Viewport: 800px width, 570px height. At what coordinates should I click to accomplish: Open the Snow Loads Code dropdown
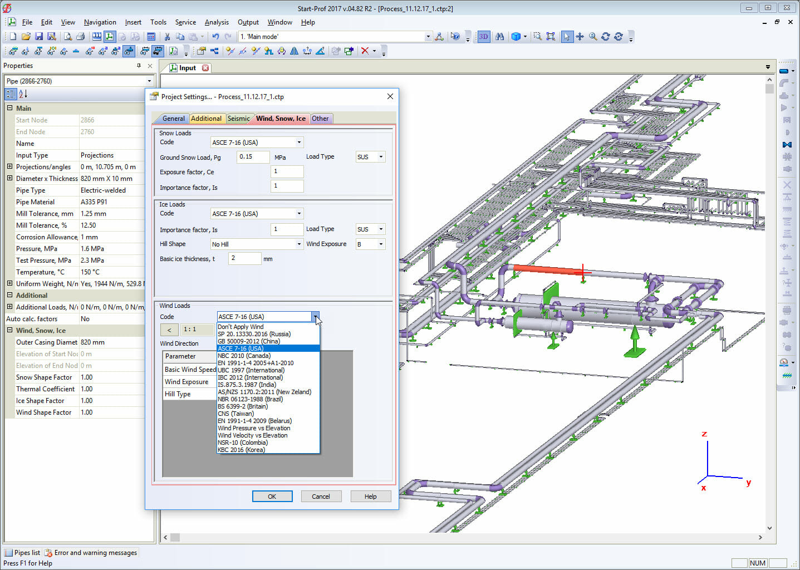(x=299, y=142)
